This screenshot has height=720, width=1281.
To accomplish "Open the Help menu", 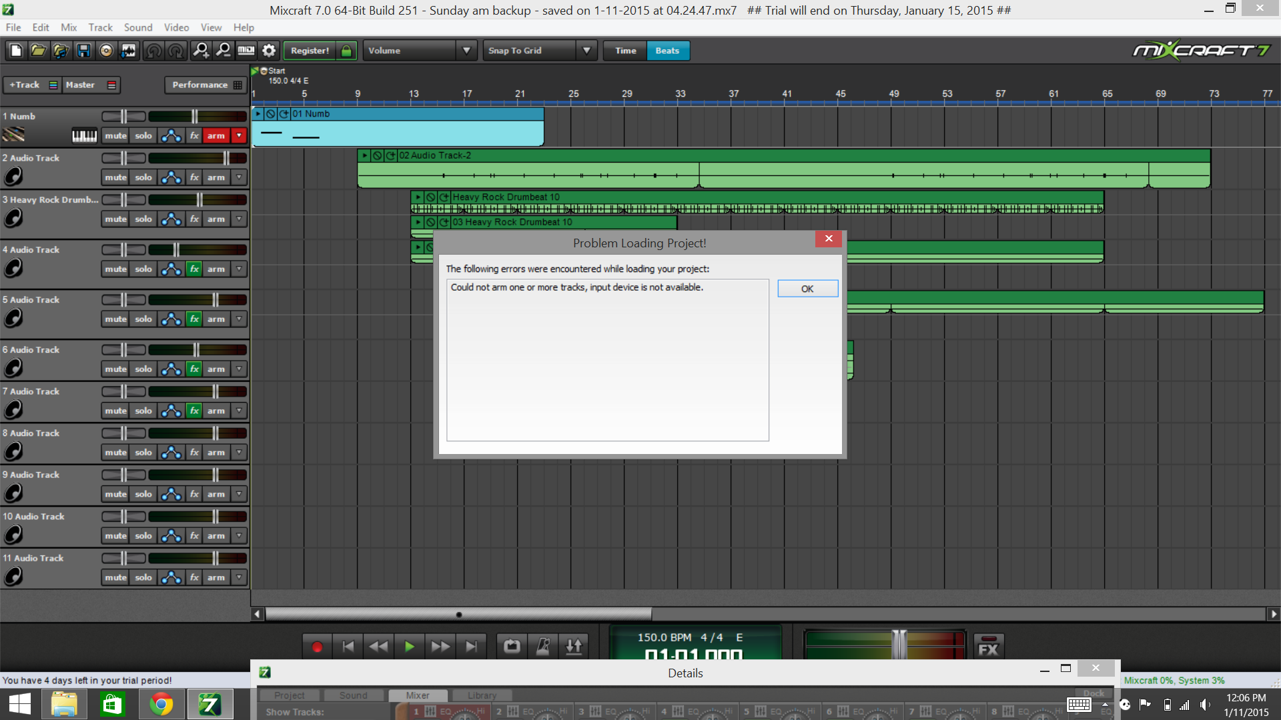I will click(x=244, y=27).
